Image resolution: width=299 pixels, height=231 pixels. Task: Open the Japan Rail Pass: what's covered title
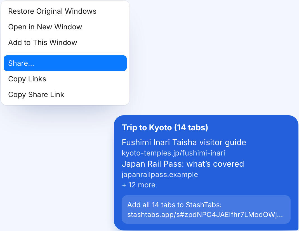183,164
